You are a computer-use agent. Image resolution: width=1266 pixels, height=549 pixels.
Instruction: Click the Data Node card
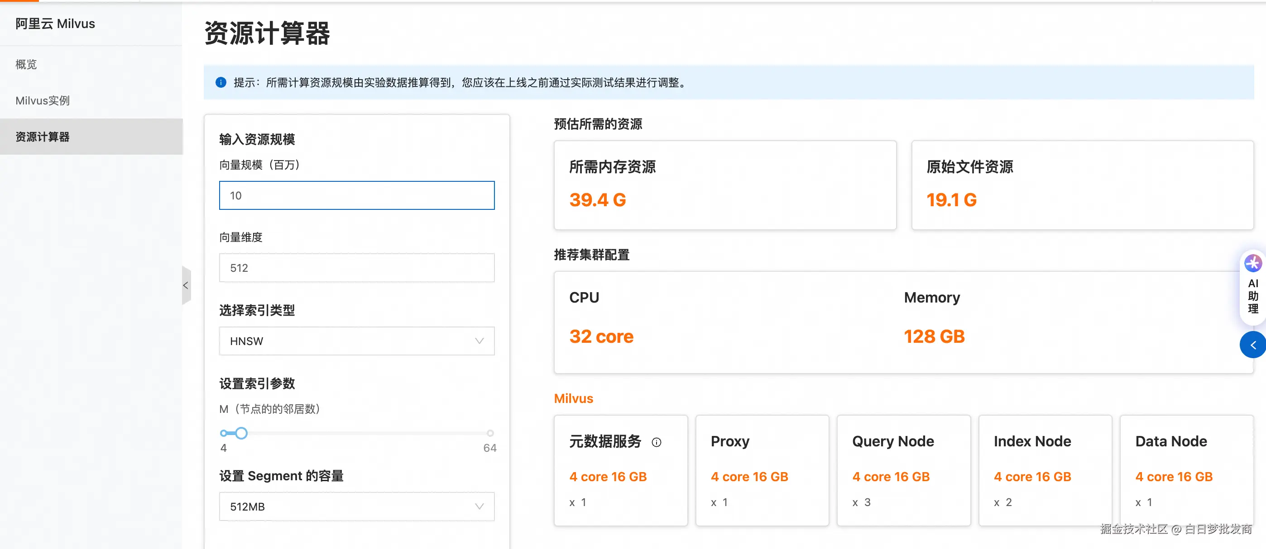1186,470
